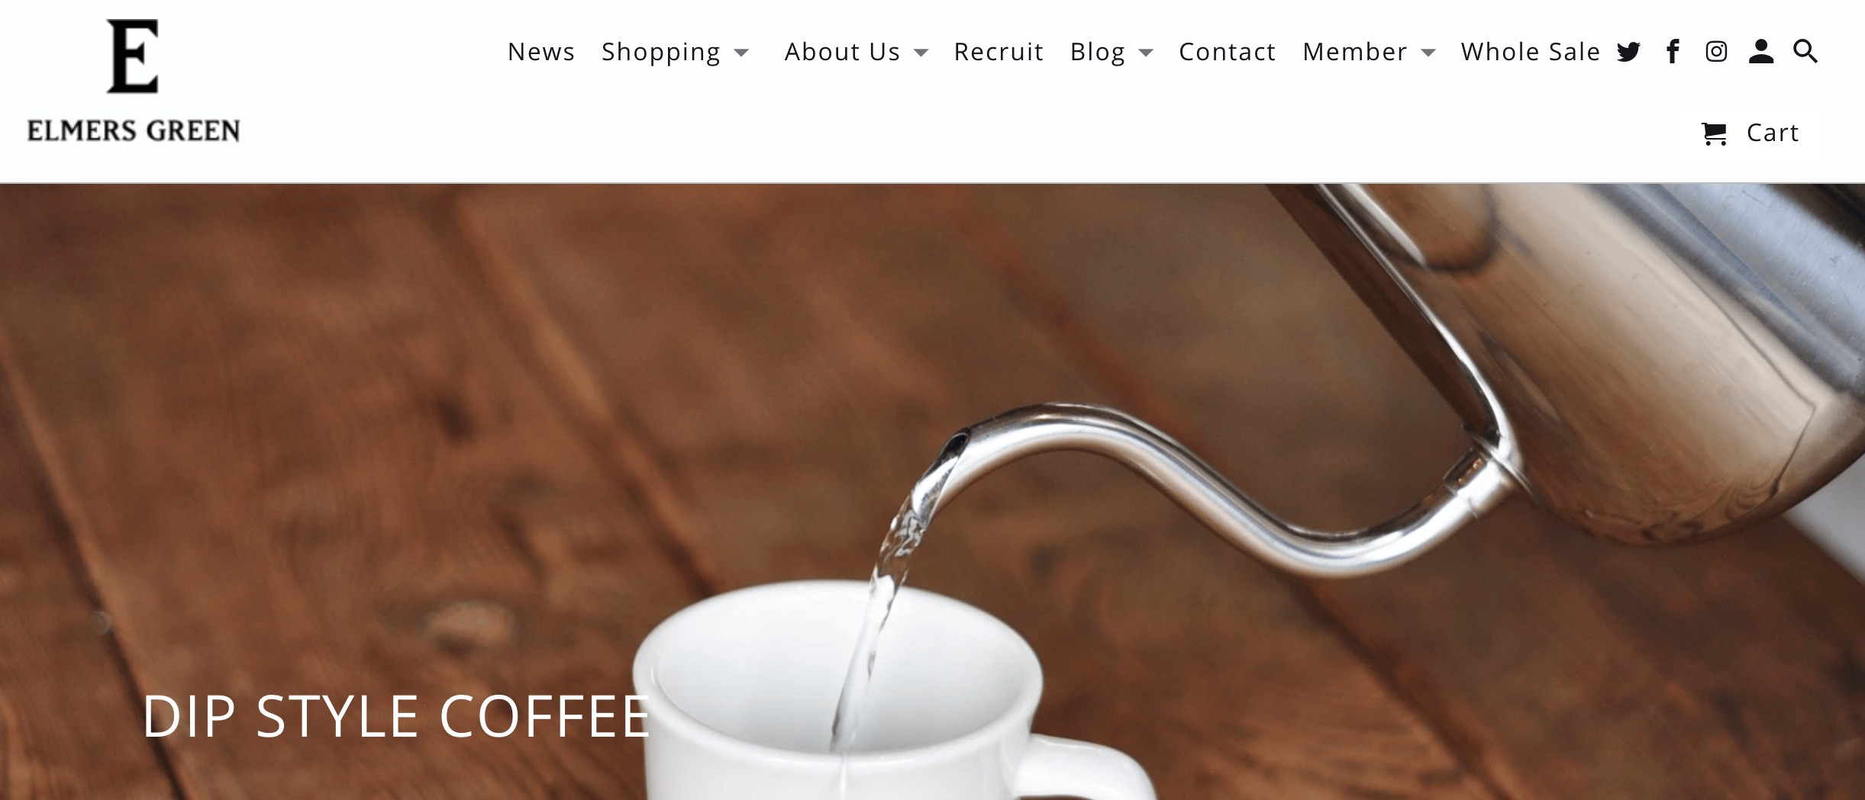
Task: Click the kettle pouring hero image
Action: [x=932, y=491]
